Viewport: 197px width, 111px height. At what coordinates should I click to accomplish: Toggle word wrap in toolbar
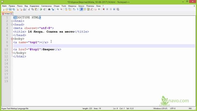(74, 9)
